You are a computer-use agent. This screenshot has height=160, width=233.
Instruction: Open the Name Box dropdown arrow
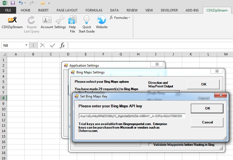pos(26,45)
